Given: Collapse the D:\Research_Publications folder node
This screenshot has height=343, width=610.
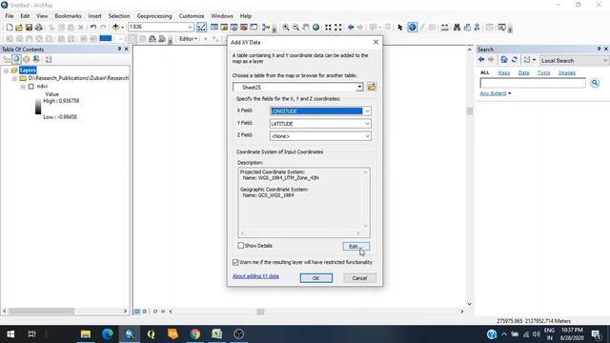Looking at the screenshot, I should tap(14, 78).
